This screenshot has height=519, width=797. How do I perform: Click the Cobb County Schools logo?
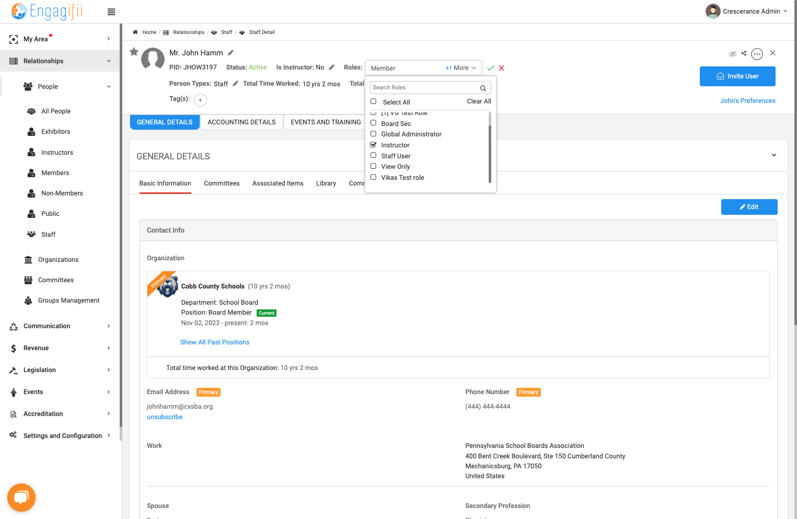click(168, 287)
